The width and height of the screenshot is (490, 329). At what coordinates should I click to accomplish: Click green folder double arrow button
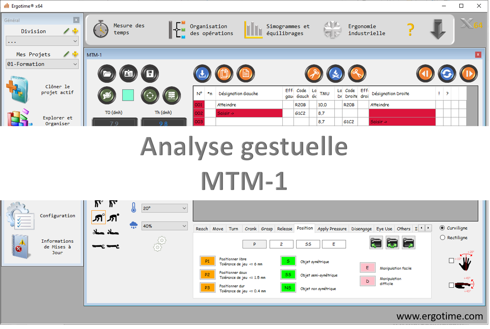coord(392,243)
